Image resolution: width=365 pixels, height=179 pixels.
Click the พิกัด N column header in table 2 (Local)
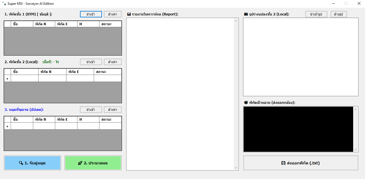pyautogui.click(x=52, y=72)
